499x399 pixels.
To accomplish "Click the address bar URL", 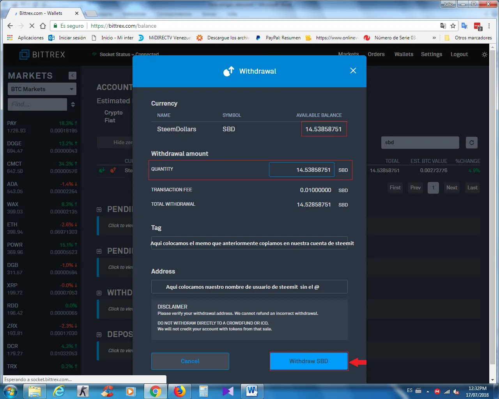I will click(x=124, y=26).
